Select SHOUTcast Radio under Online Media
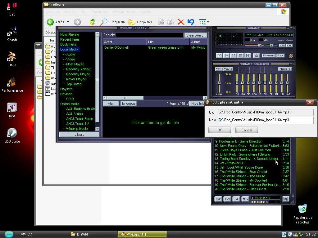 [79, 119]
